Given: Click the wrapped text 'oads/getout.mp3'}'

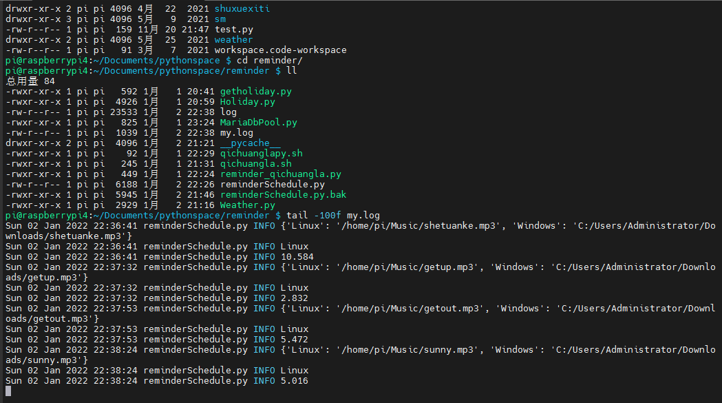Looking at the screenshot, I should (x=52, y=319).
